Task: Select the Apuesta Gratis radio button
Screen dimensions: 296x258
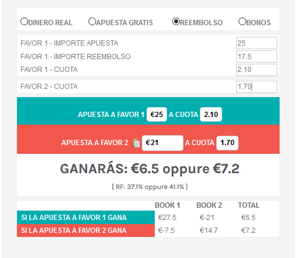Action: point(92,22)
